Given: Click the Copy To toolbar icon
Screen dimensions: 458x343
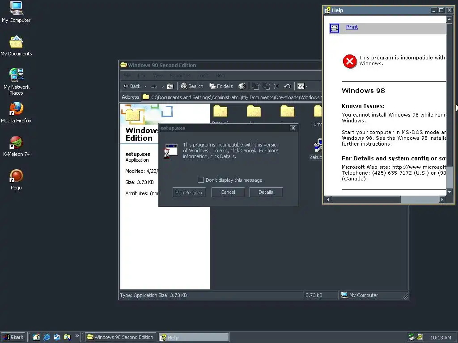Looking at the screenshot, I should click(266, 86).
